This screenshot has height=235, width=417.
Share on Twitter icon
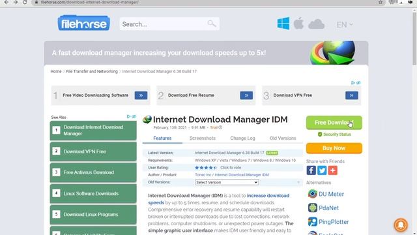click(322, 170)
